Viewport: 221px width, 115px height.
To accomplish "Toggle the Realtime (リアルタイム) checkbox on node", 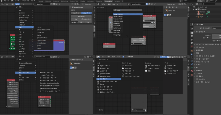I will pos(40,106).
